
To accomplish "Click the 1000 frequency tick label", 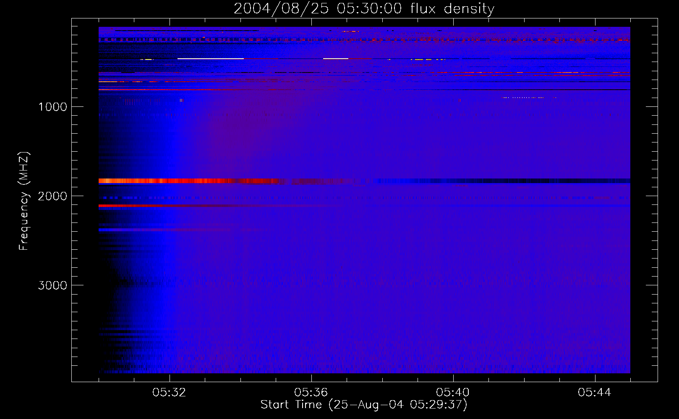I will [52, 107].
